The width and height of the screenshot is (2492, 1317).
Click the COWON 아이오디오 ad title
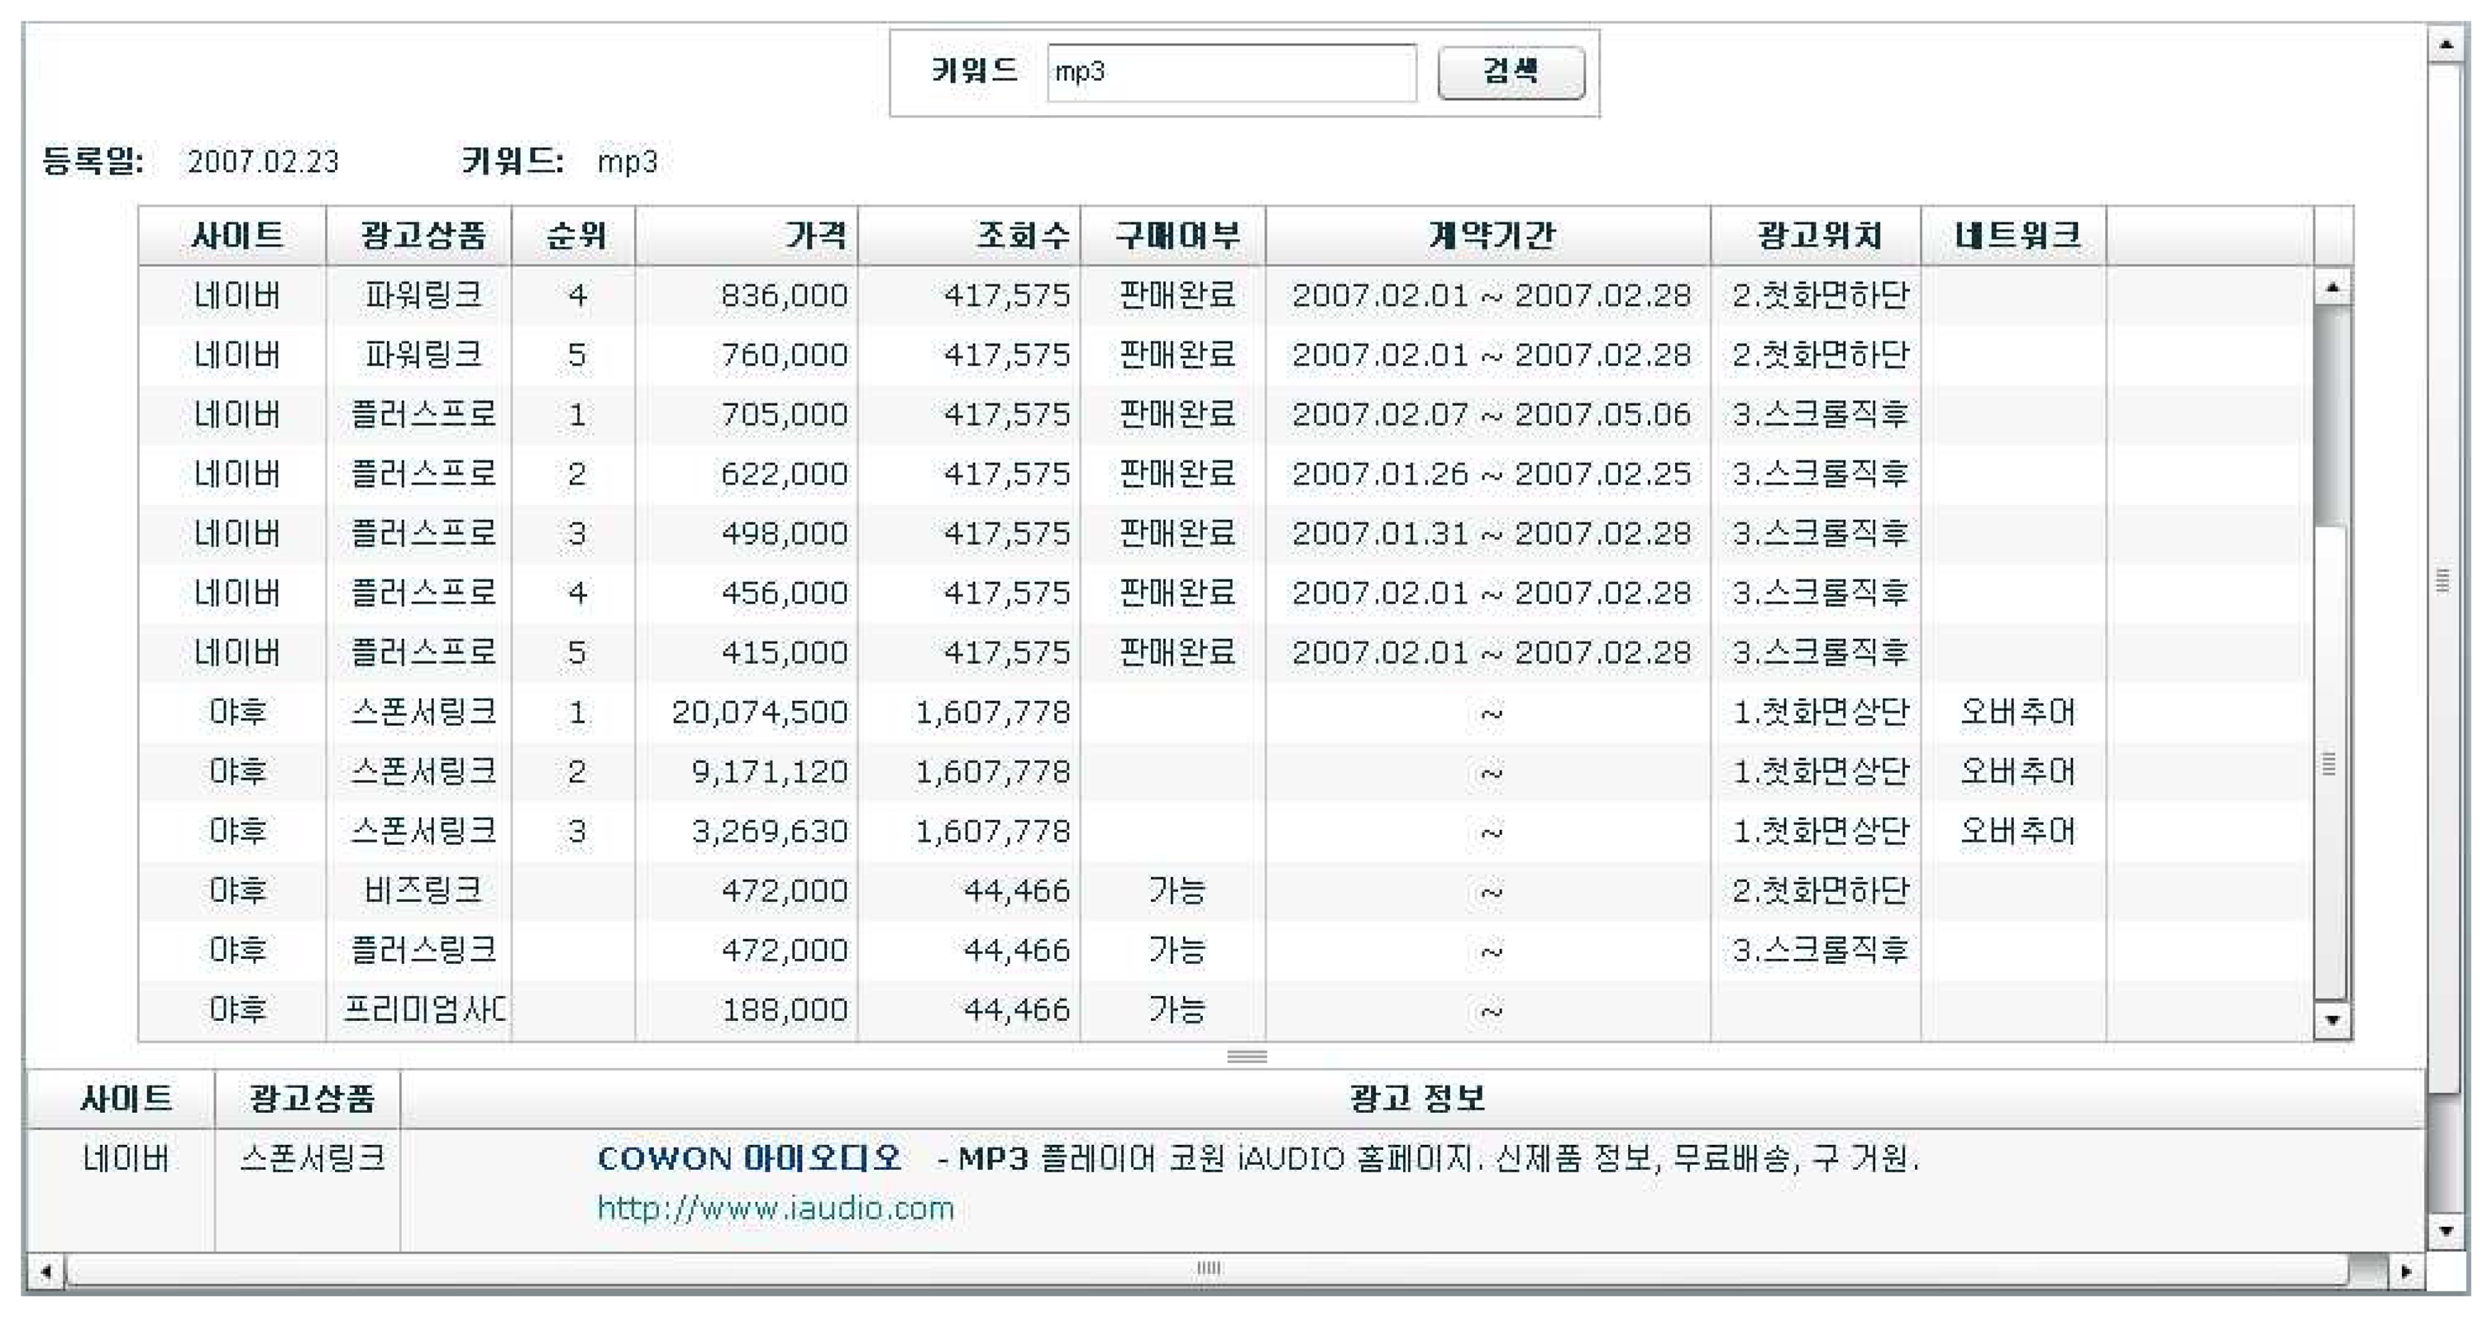pos(749,1157)
